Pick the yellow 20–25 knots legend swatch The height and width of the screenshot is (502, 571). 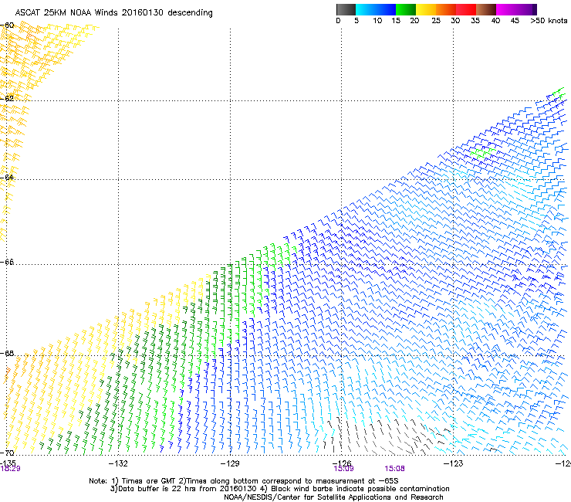pos(426,9)
